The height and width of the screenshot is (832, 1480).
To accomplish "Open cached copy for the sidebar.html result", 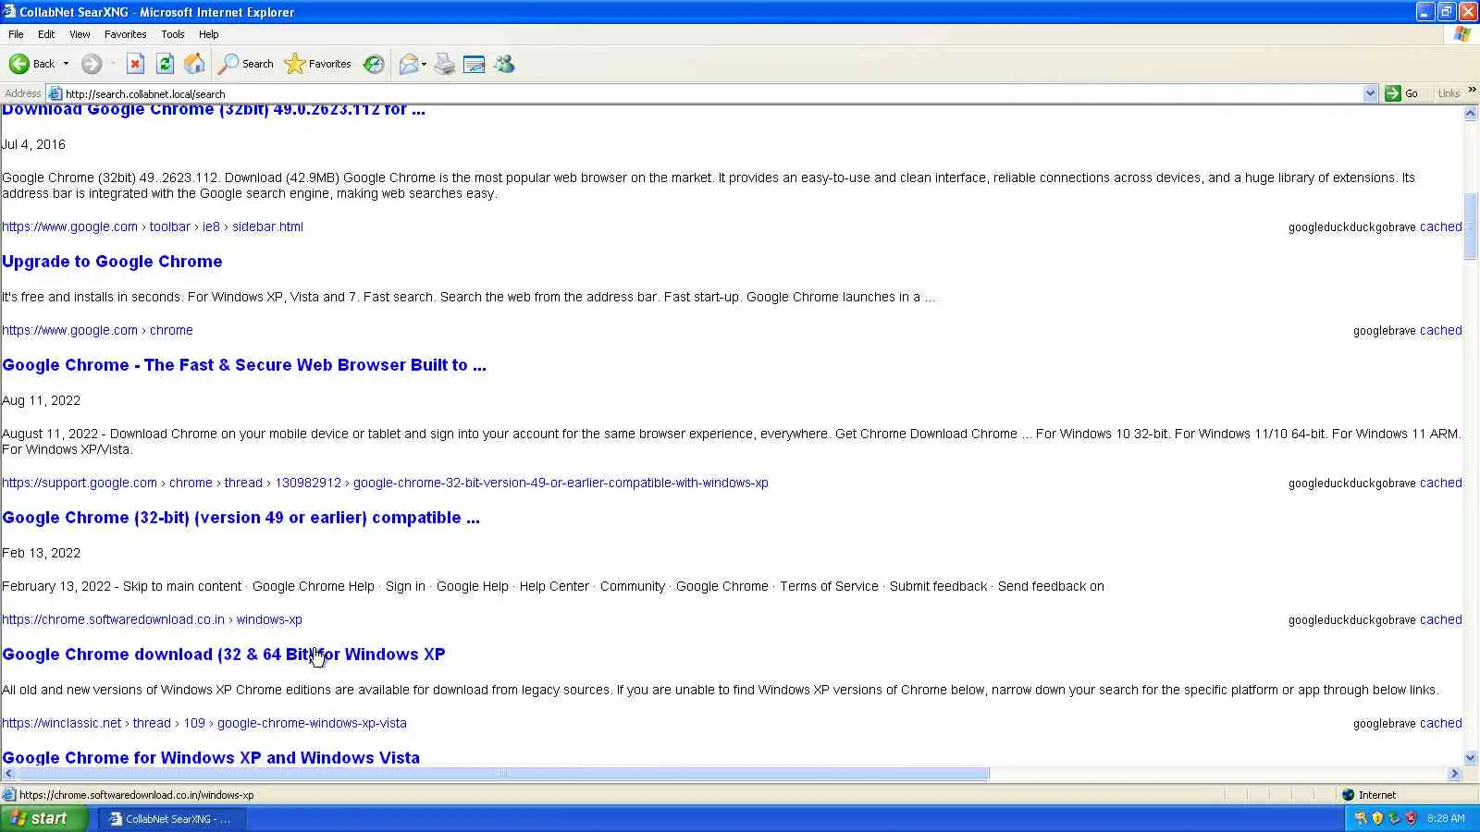I will pyautogui.click(x=1441, y=226).
